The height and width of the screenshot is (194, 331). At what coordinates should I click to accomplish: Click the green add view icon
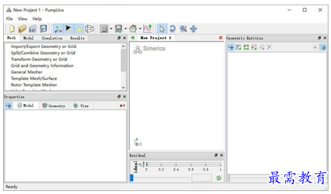pos(133,38)
